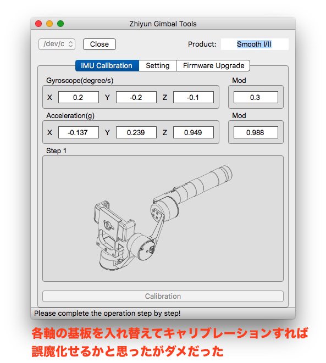Click the status bar message 'Please complete the operation'
Image resolution: width=326 pixels, height=363 pixels.
pyautogui.click(x=107, y=313)
